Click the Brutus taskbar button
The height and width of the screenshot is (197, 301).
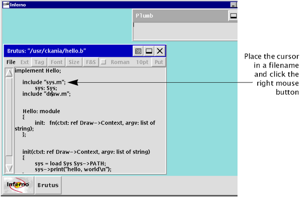pos(48,185)
